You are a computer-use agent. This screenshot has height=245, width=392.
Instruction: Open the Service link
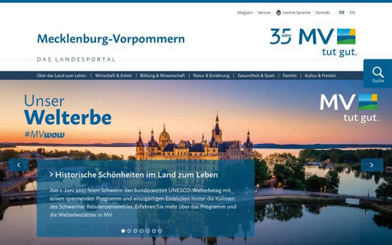[264, 12]
